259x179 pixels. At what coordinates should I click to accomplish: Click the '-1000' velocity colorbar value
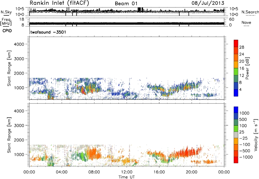[x=246, y=157]
